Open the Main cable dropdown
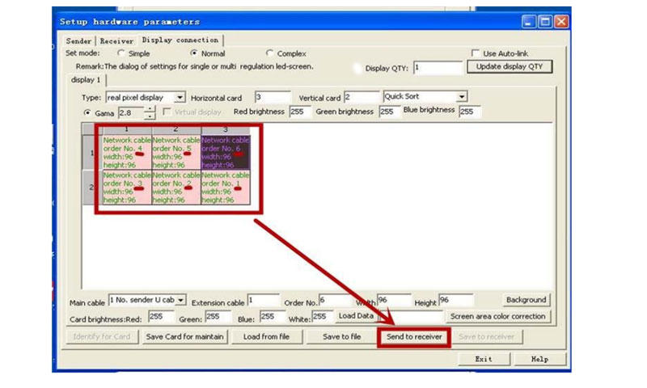This screenshot has width=647, height=388. tap(180, 300)
